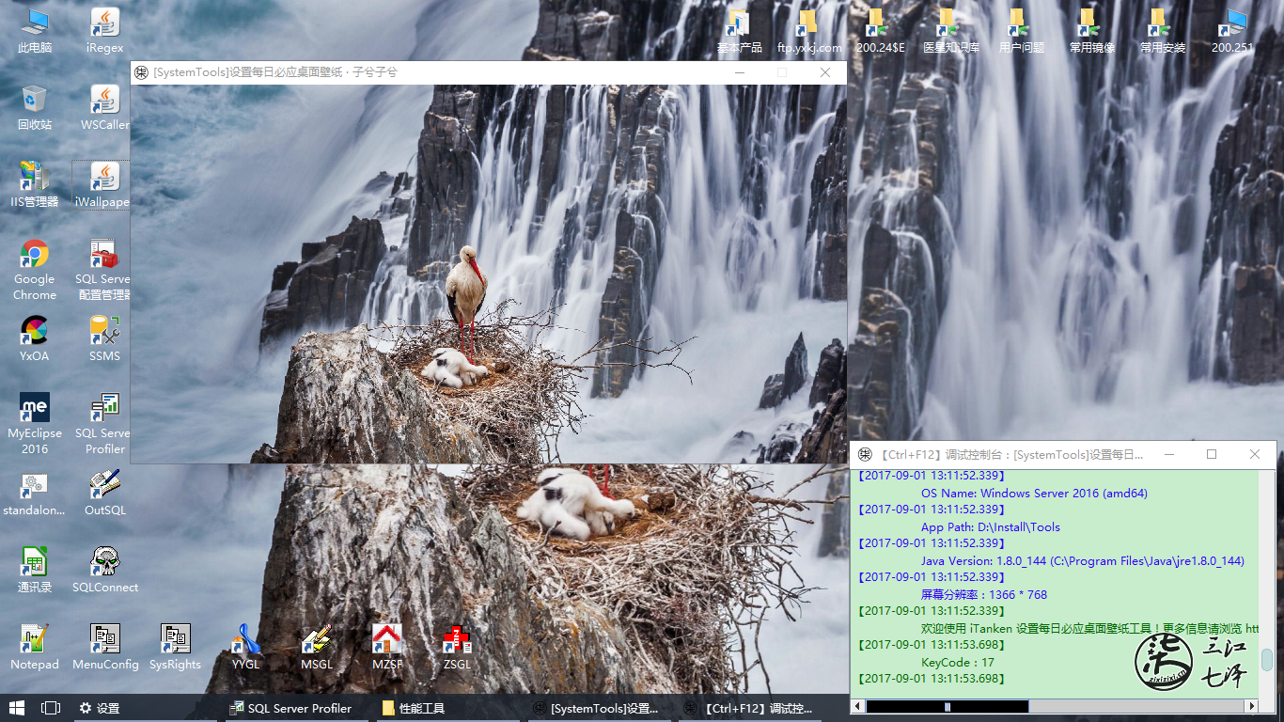The height and width of the screenshot is (722, 1284).
Task: Open the 回收站 recycle bin icon
Action: (x=35, y=108)
